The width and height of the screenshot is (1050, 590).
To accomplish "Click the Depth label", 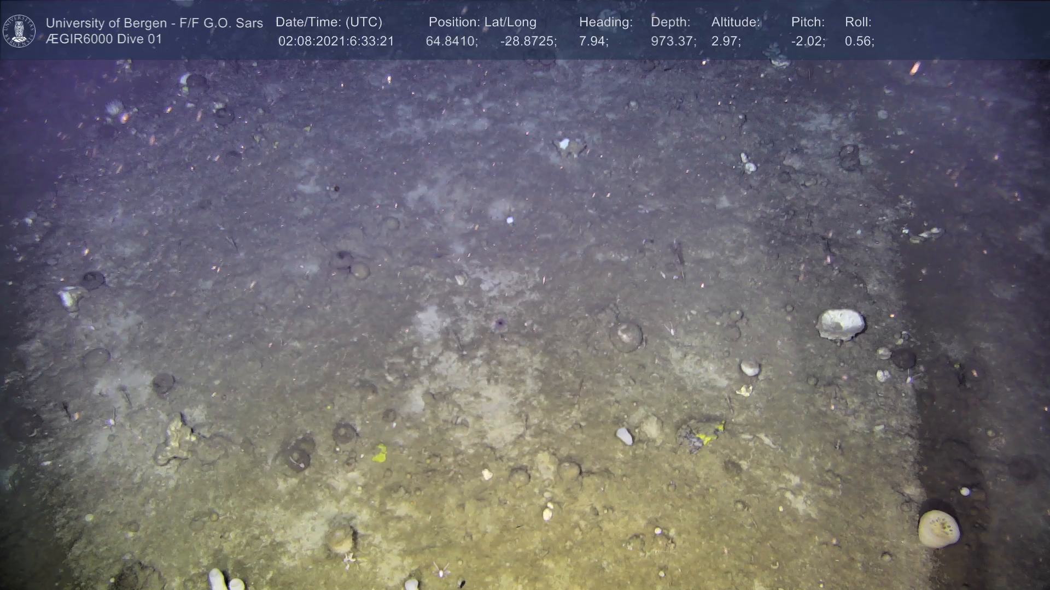I will coord(670,22).
